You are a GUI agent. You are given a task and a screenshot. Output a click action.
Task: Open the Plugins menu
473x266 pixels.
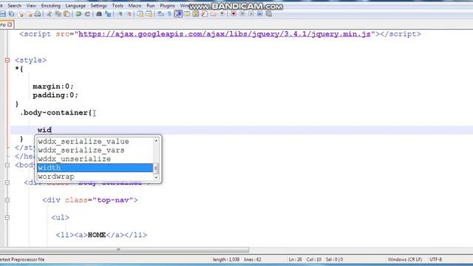(168, 6)
